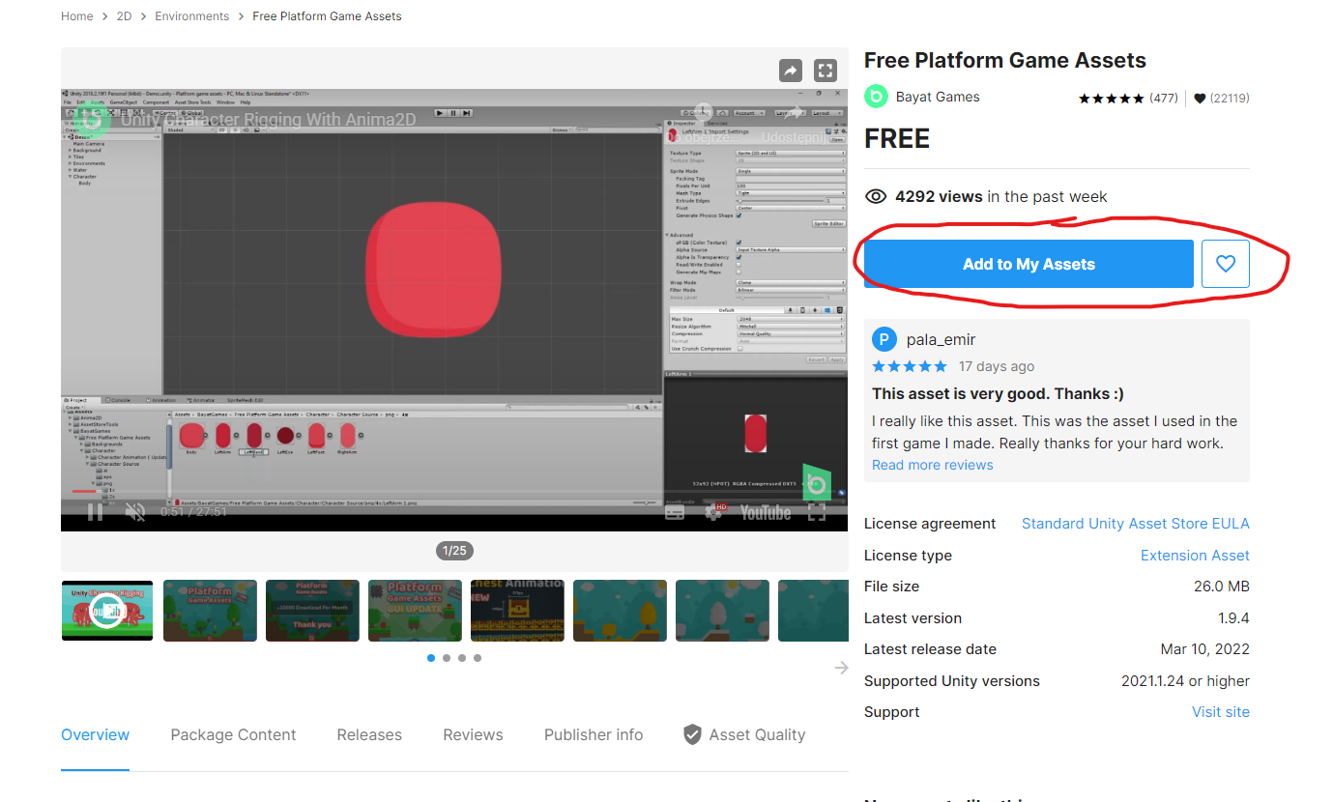Click the Bayat Games publisher logo
The height and width of the screenshot is (802, 1333).
(x=876, y=97)
